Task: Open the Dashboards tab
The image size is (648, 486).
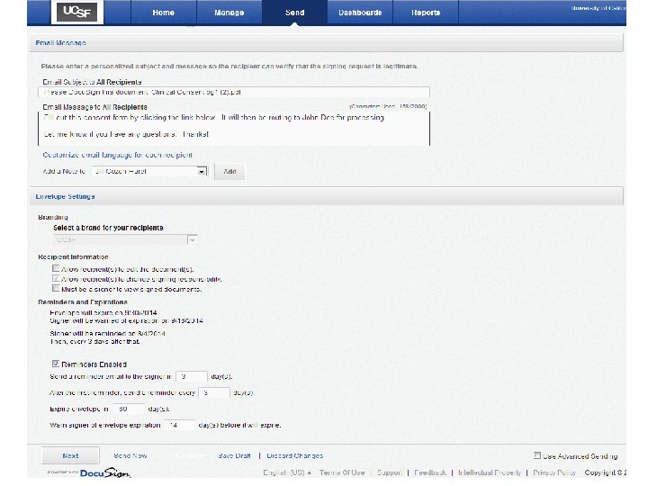Action: pos(360,13)
